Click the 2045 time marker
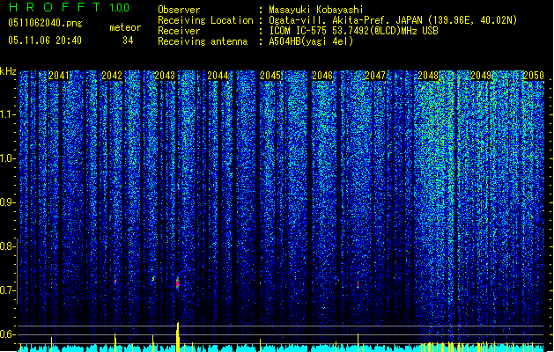 270,76
